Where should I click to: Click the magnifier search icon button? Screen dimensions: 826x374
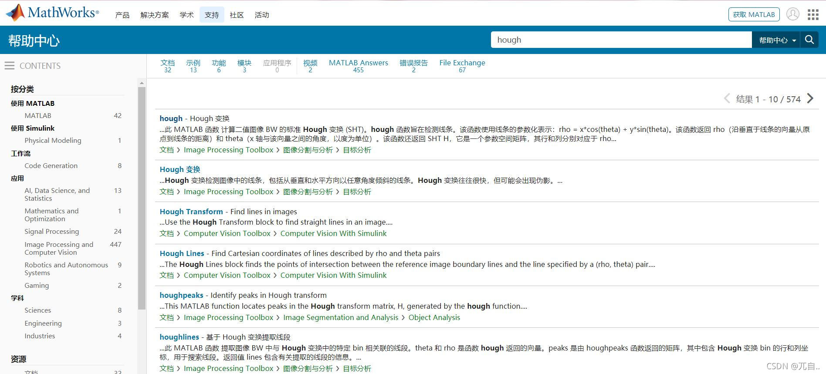click(809, 40)
